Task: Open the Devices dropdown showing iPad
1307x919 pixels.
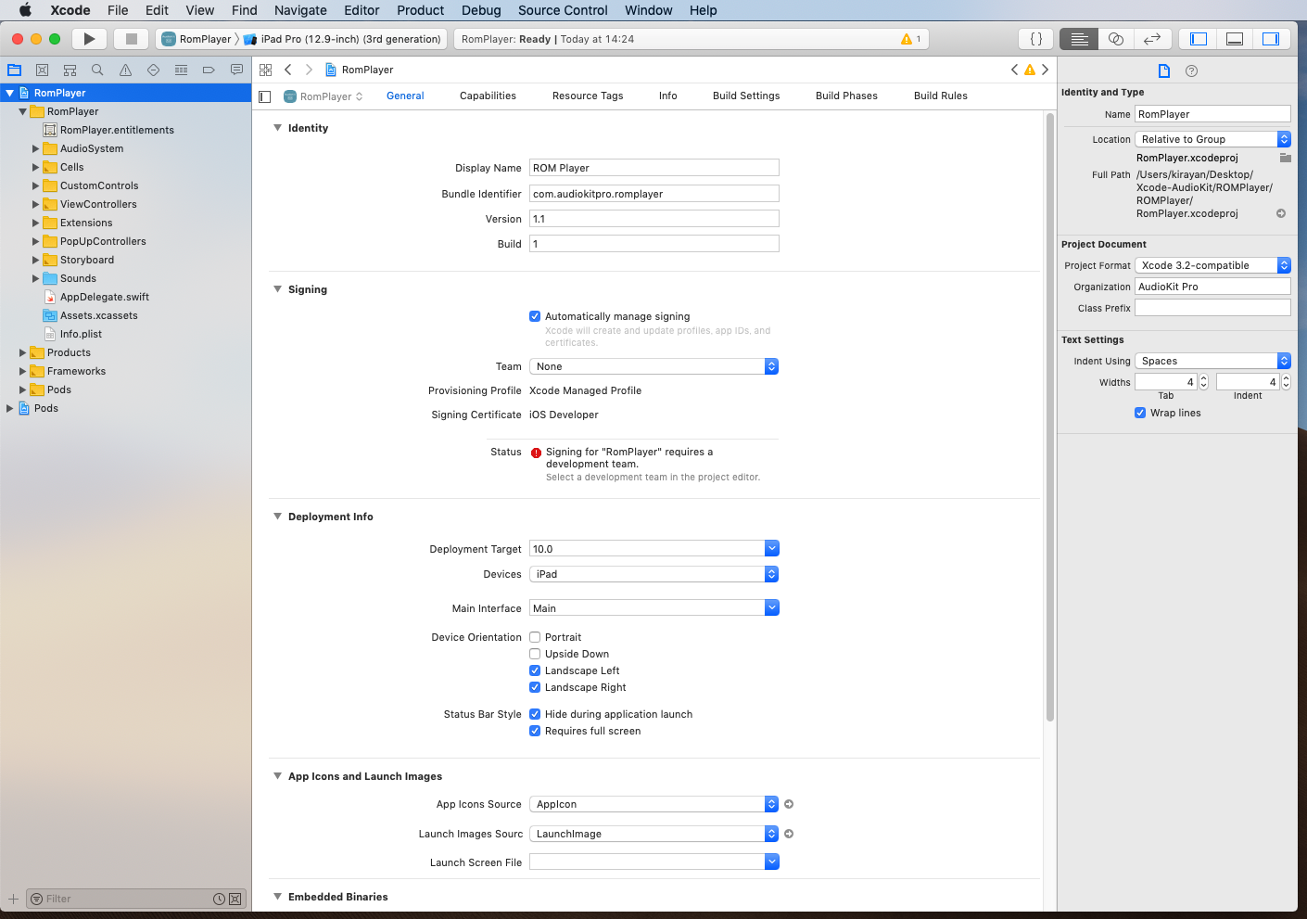Action: pyautogui.click(x=653, y=574)
